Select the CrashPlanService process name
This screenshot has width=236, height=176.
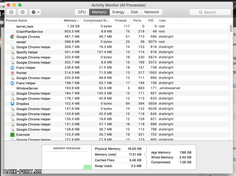(29, 31)
